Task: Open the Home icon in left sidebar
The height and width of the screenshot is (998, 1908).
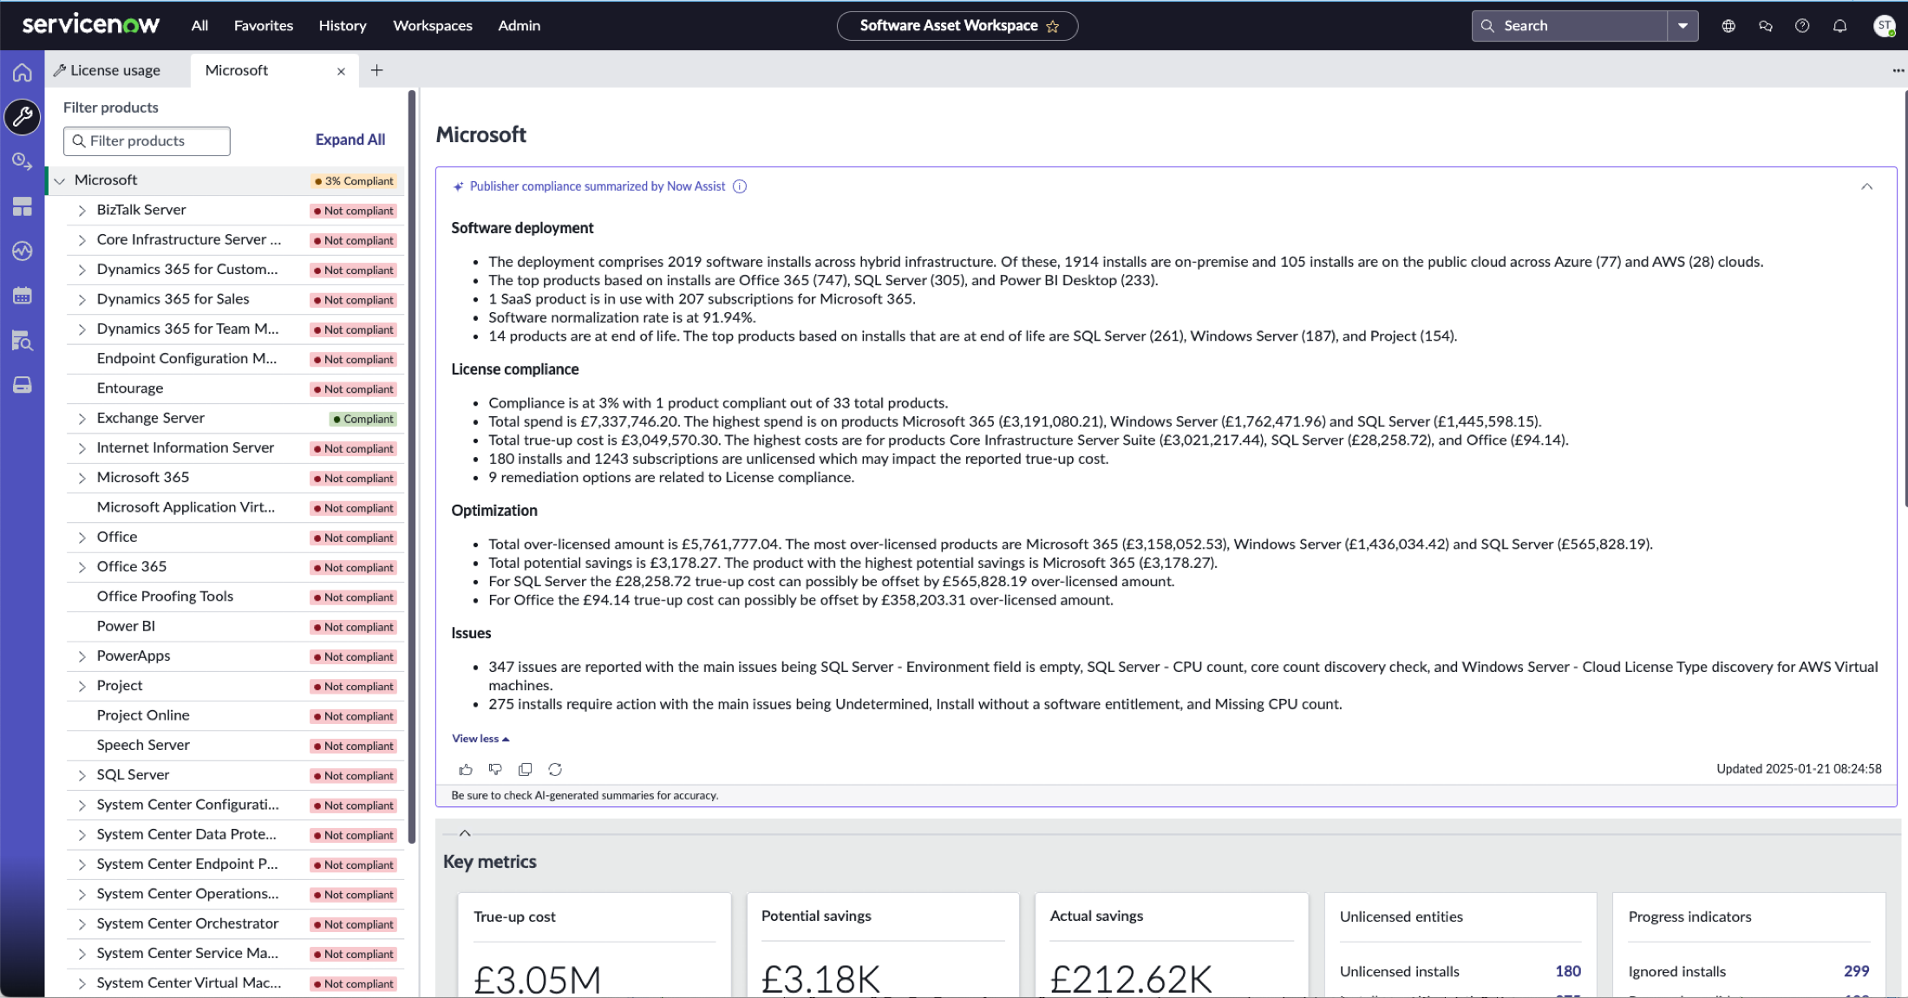Action: tap(23, 72)
